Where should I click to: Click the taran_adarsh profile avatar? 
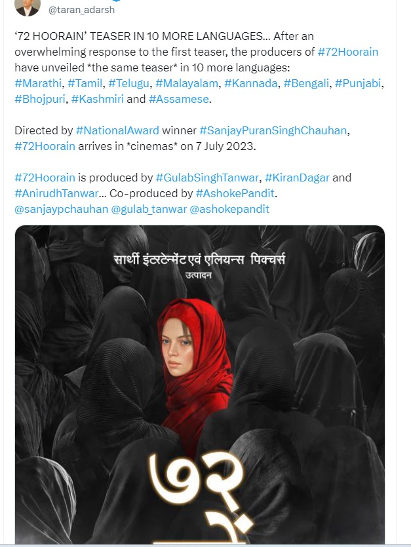[x=28, y=7]
